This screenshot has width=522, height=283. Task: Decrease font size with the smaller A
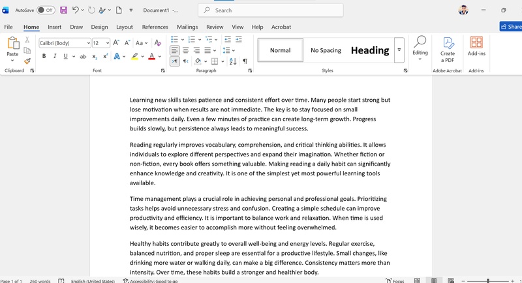point(127,43)
